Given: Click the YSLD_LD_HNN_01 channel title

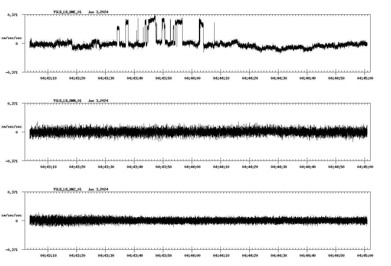Looking at the screenshot, I should (67, 101).
